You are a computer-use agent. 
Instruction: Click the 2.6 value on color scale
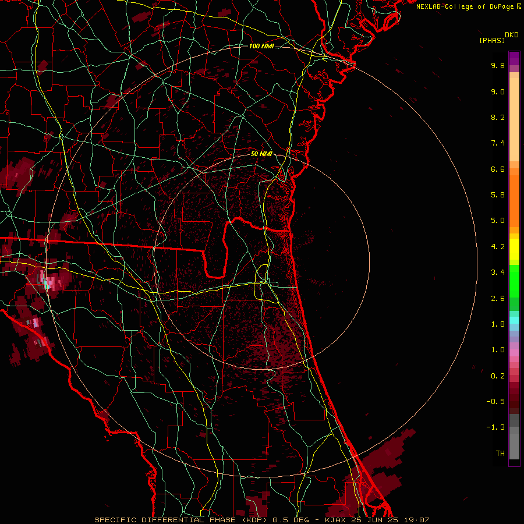[x=498, y=299]
